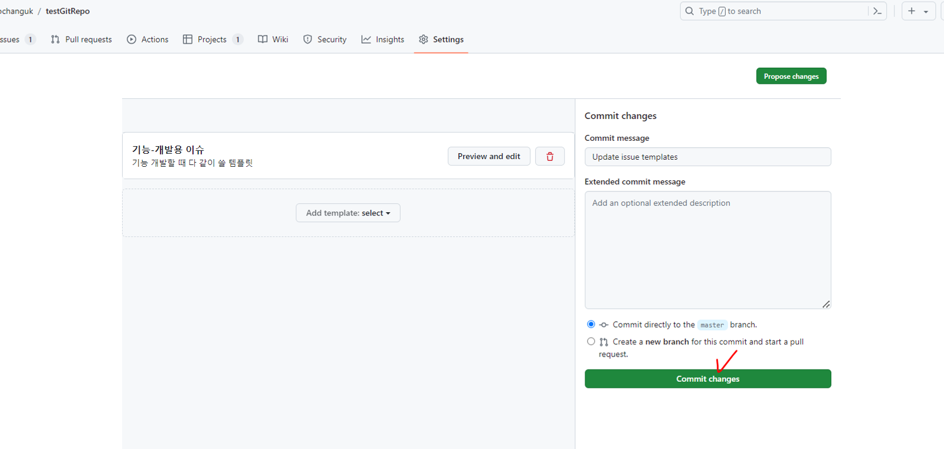Viewport: 944px width, 449px height.
Task: Click the master branch label
Action: 712,325
